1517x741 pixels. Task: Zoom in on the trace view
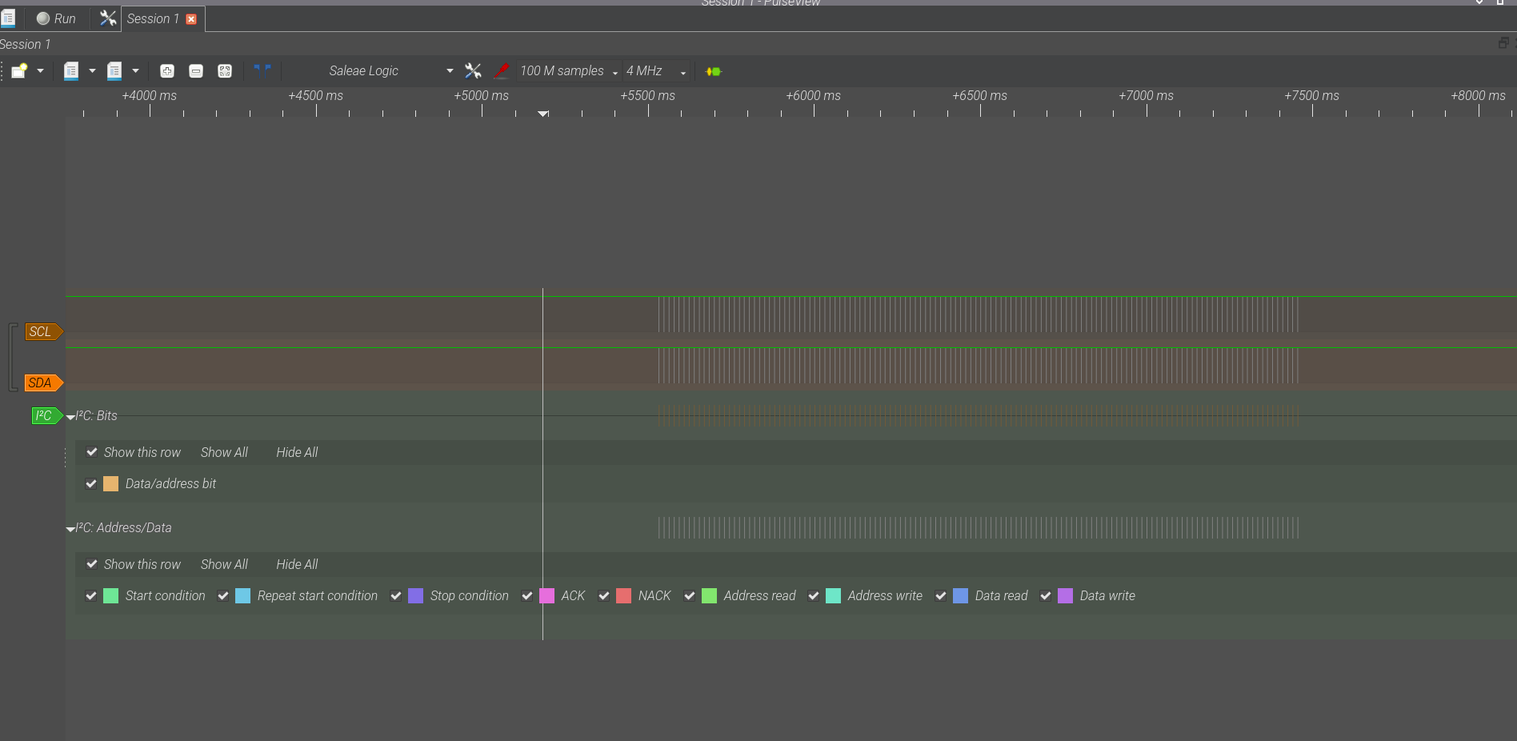[x=166, y=71]
